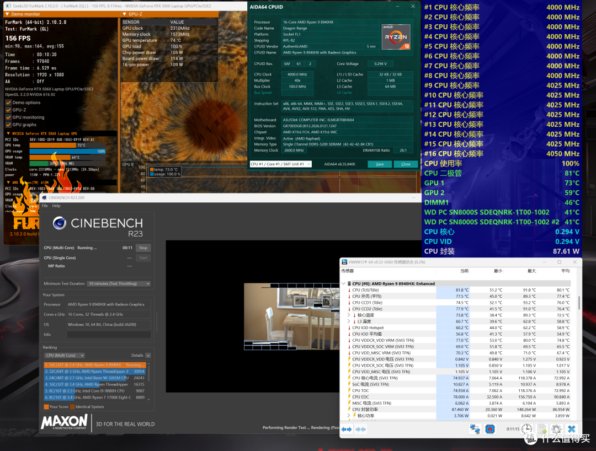Collapse the GPU-Z panel triangle in FurMark
The width and height of the screenshot is (596, 451).
tap(124, 14)
